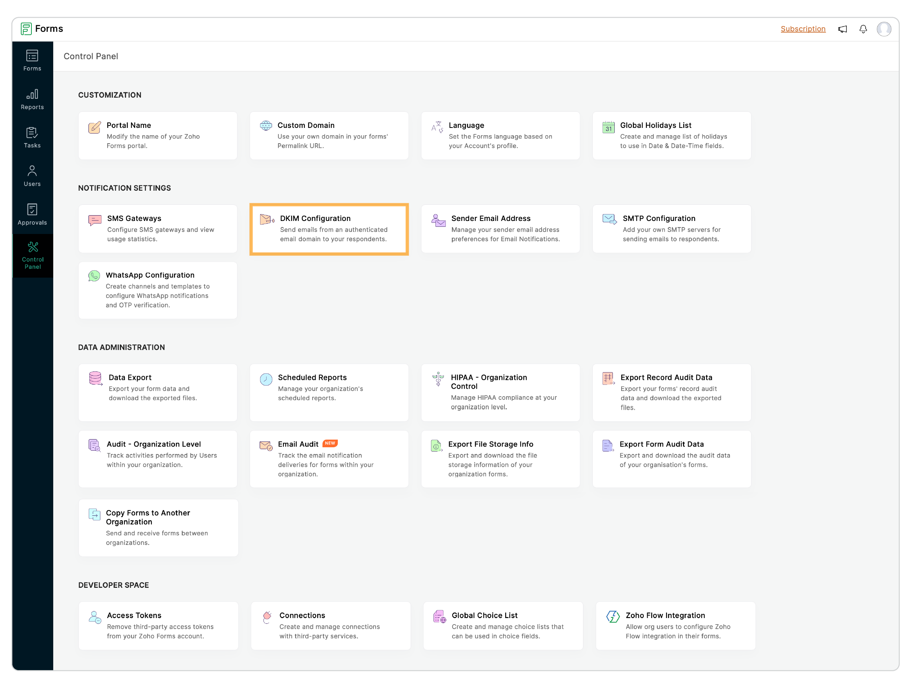Click the Data Export database icon

point(95,378)
